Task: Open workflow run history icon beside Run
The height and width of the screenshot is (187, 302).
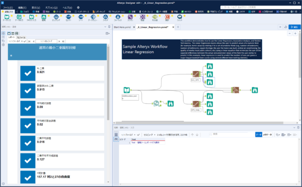Action: 285,27
